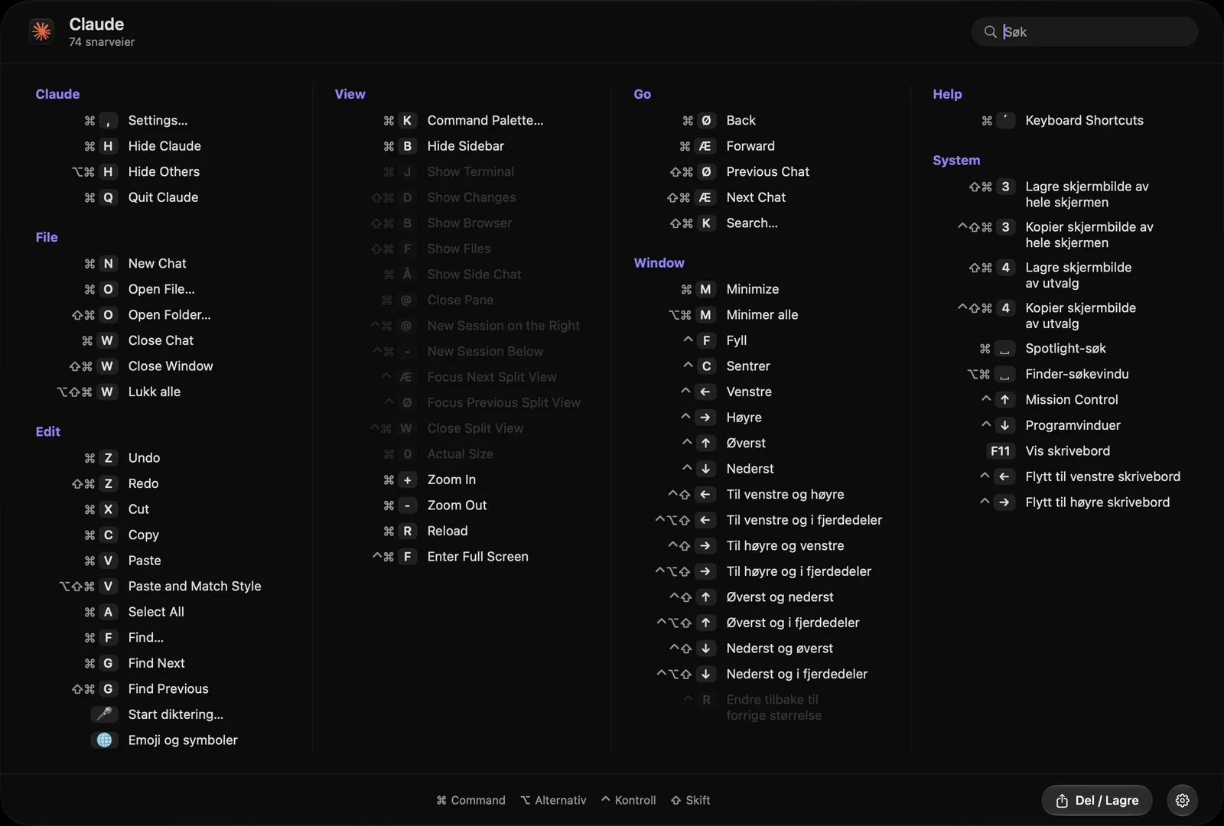Click the Minimer alle shortcut row
The image size is (1224, 826).
tap(733, 315)
